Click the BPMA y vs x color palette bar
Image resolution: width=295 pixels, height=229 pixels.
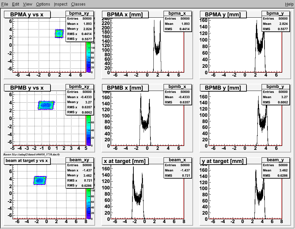(88, 57)
